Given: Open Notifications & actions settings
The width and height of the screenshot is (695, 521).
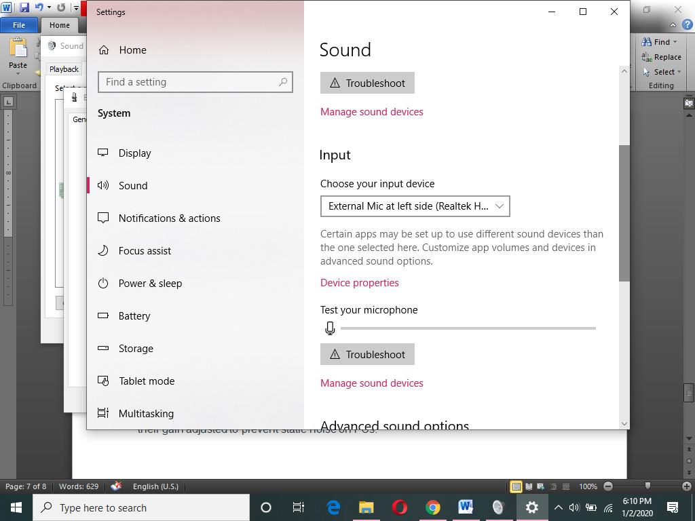Looking at the screenshot, I should point(169,218).
